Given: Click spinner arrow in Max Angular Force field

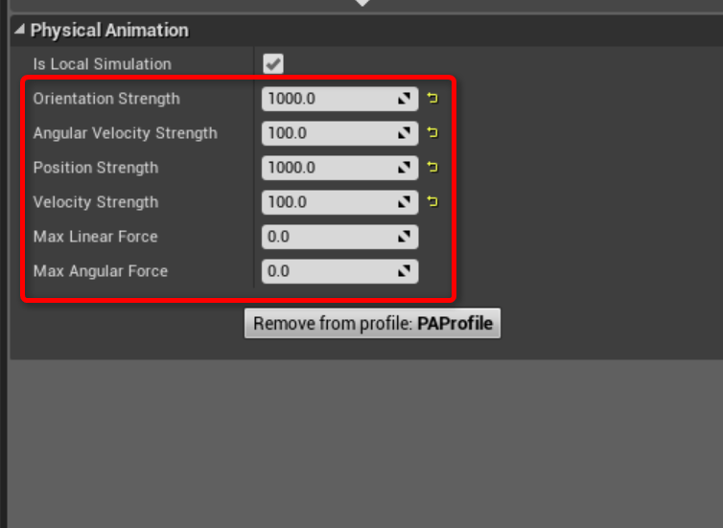Looking at the screenshot, I should (405, 271).
